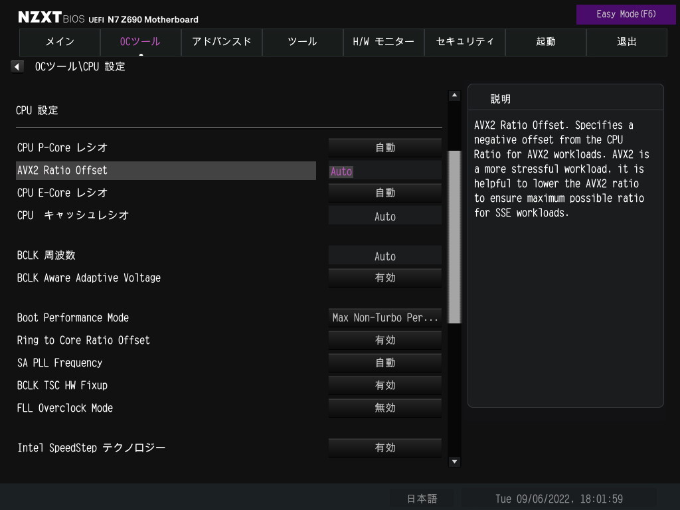The width and height of the screenshot is (680, 510).
Task: Select the SA PLL Frequency label
Action: coord(59,363)
